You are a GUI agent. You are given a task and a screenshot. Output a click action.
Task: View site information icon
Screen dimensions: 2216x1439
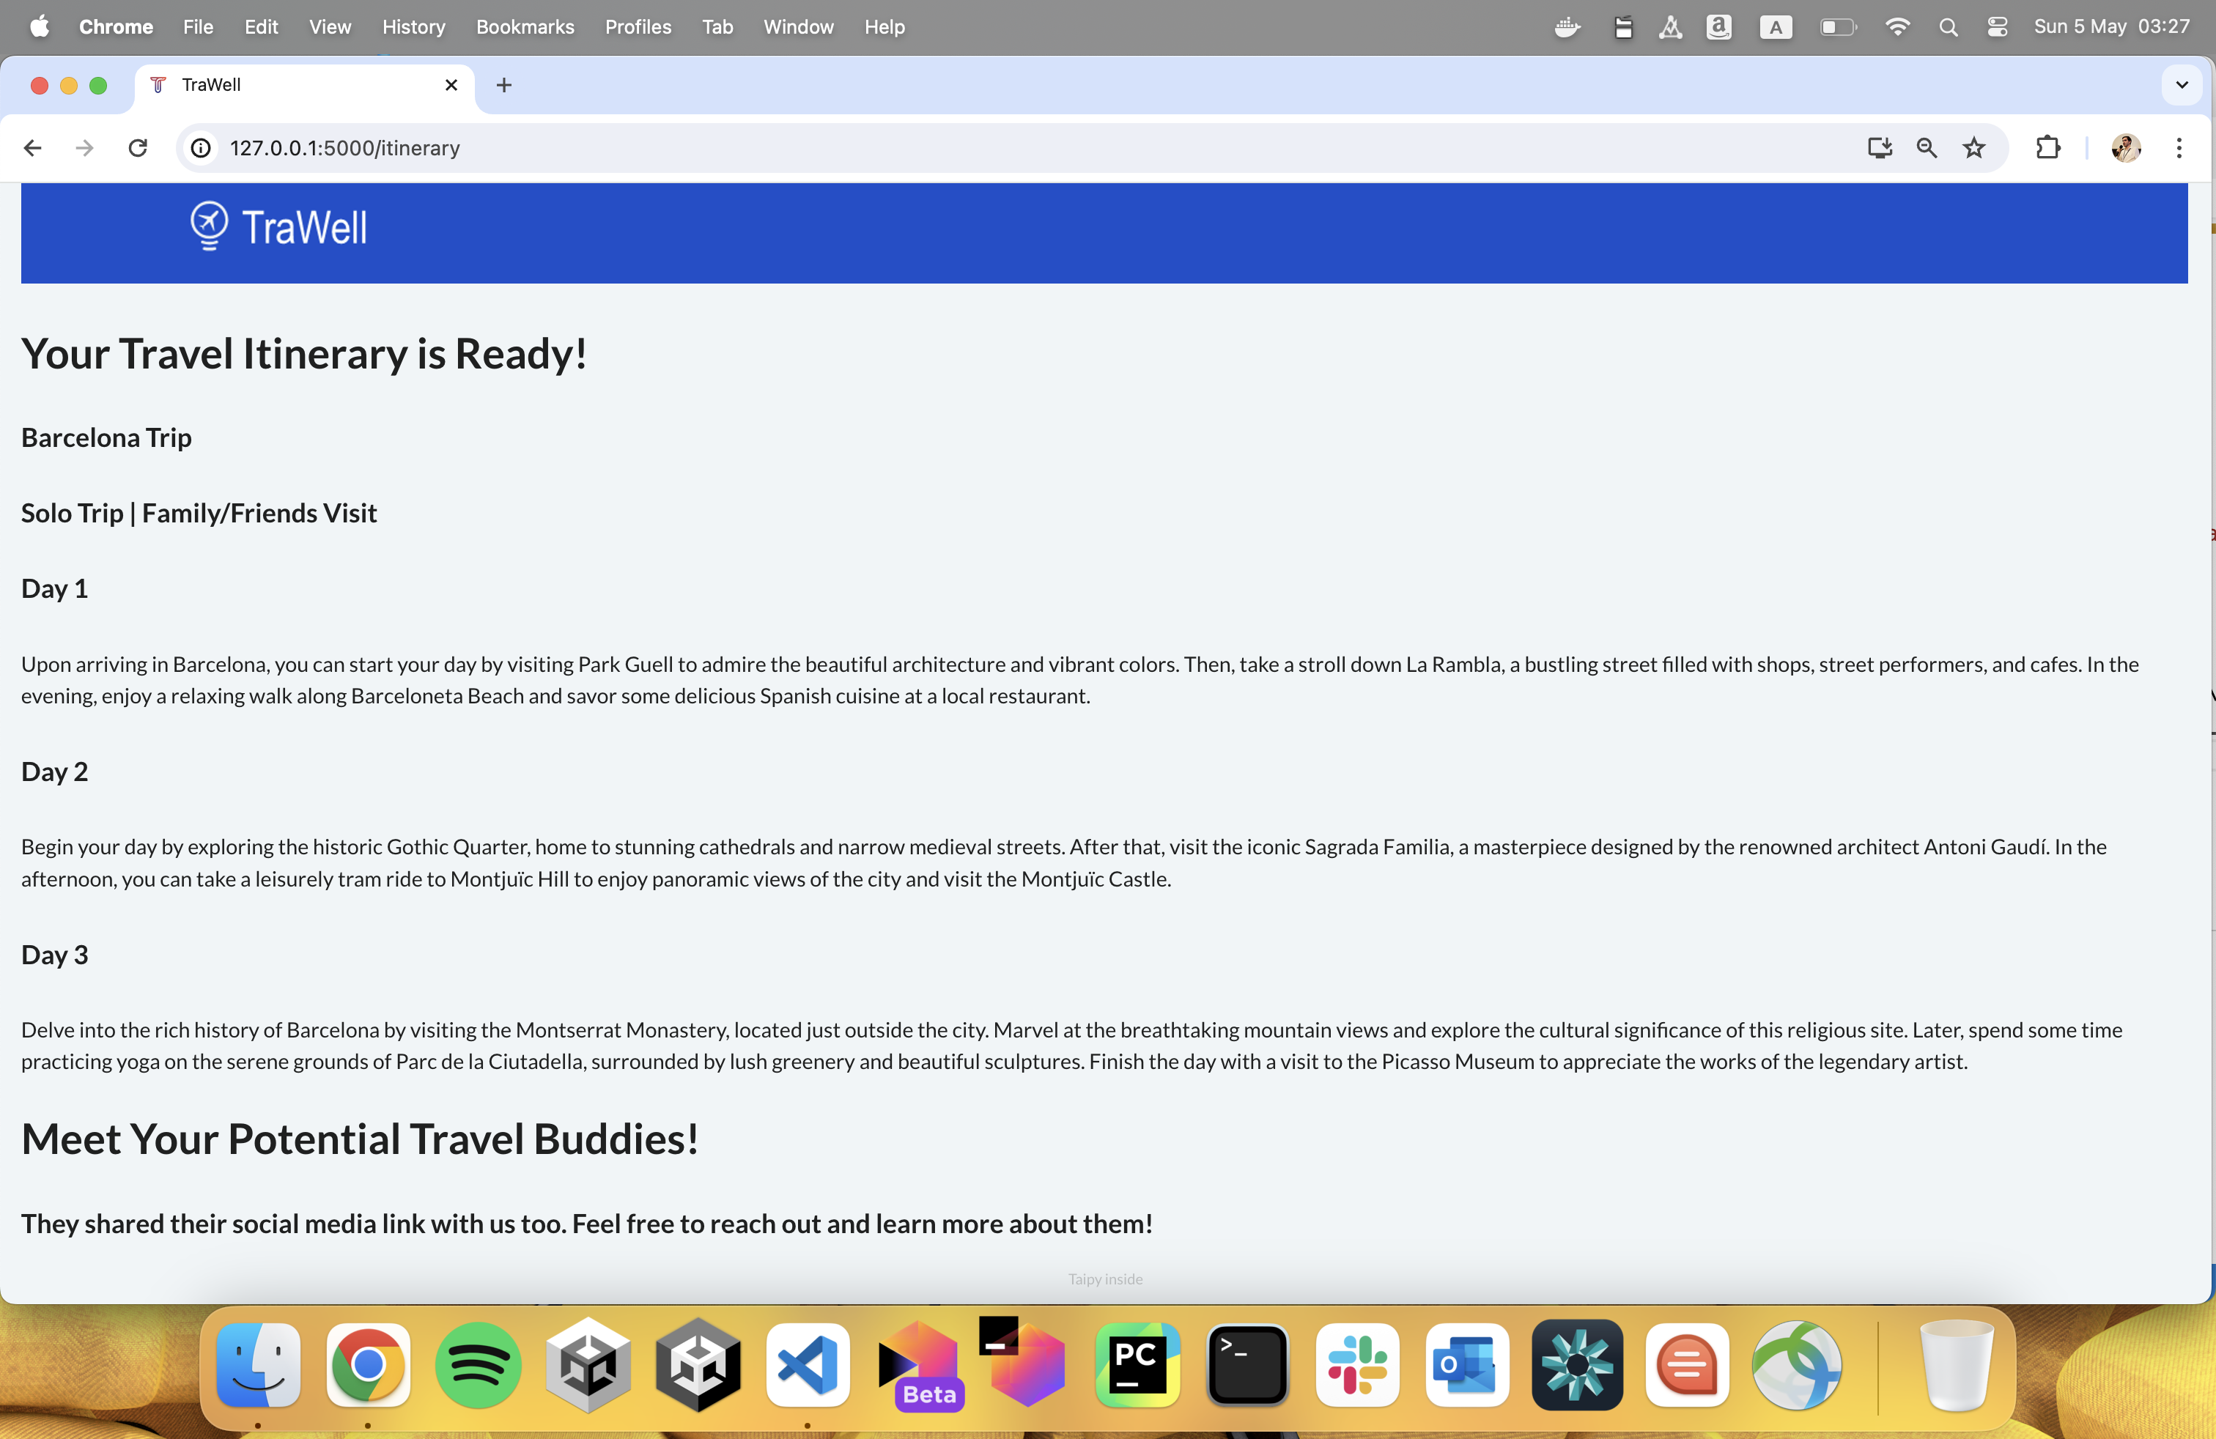click(201, 148)
